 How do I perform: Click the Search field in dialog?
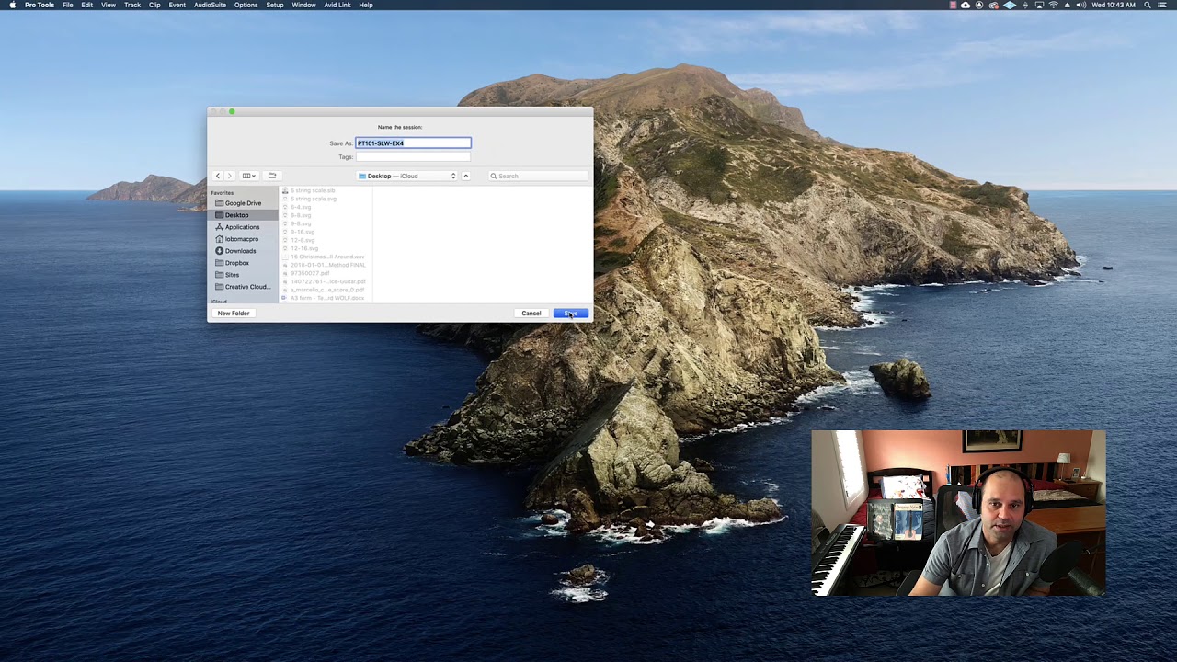[538, 176]
